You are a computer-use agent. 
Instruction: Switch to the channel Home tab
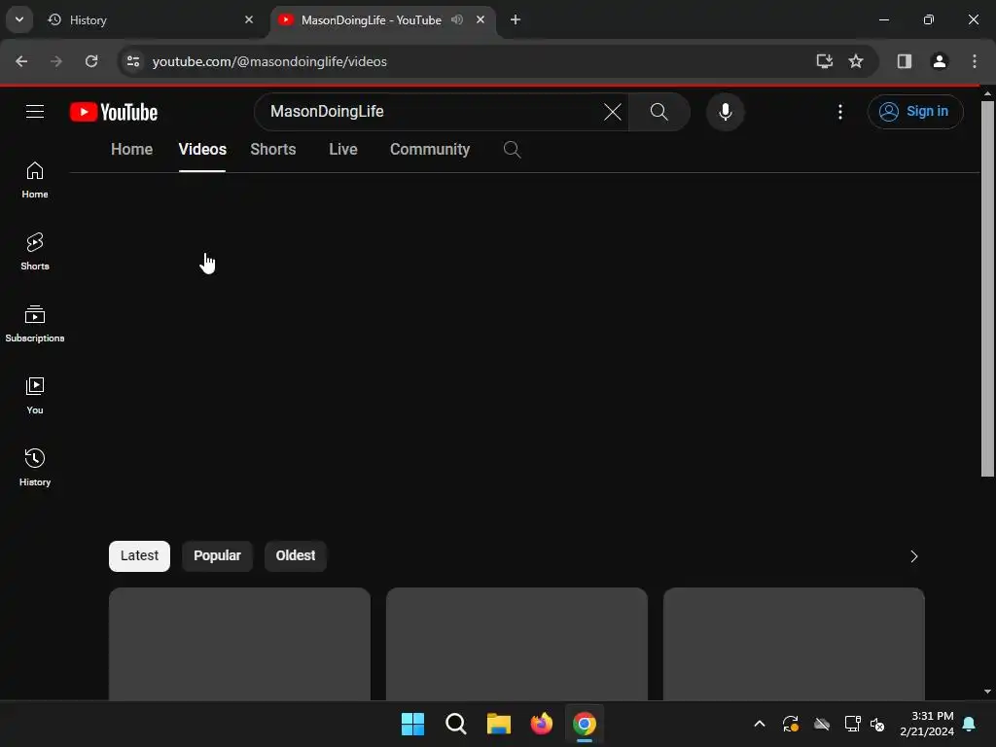click(x=131, y=149)
